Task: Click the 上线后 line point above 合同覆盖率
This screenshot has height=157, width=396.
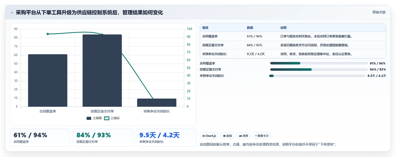Action: click(x=48, y=34)
